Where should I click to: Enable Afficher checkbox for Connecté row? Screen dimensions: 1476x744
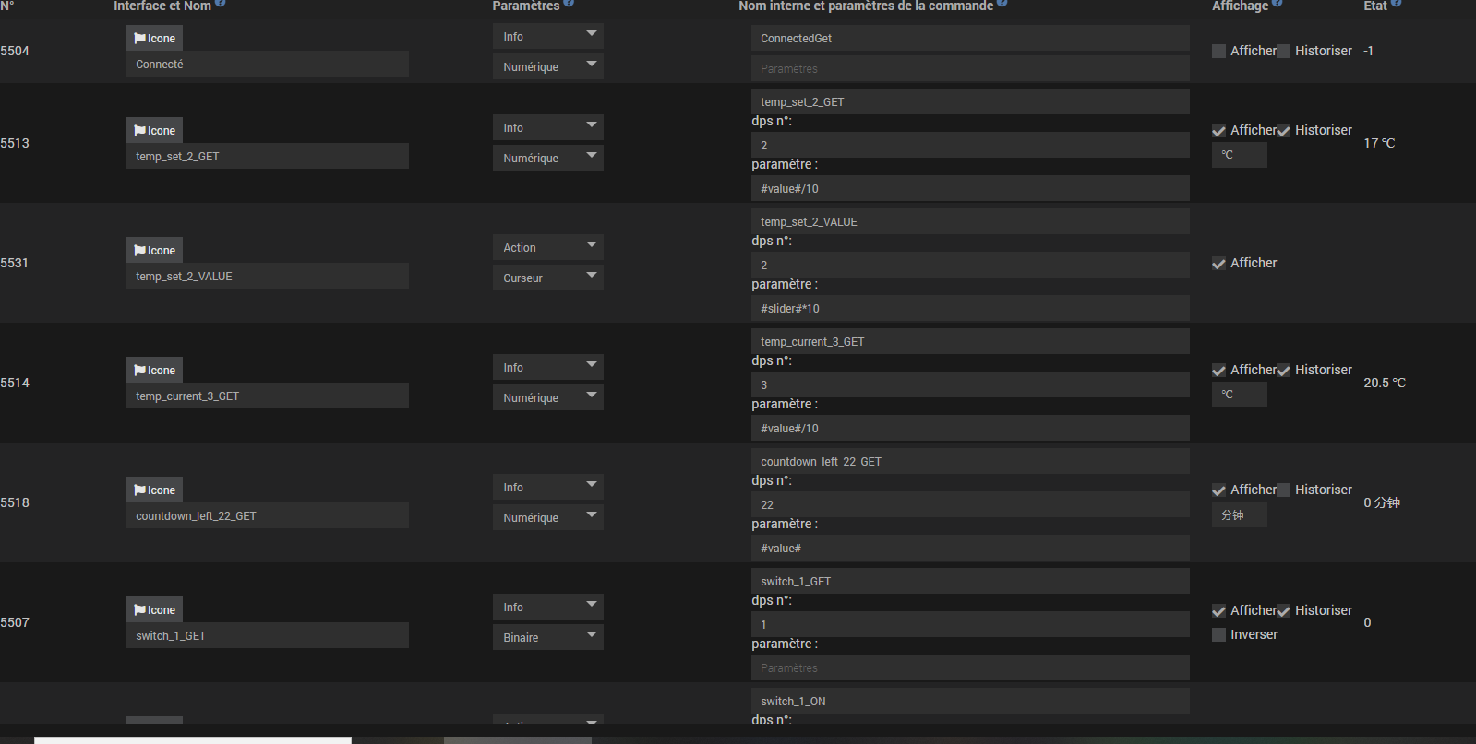pyautogui.click(x=1218, y=52)
